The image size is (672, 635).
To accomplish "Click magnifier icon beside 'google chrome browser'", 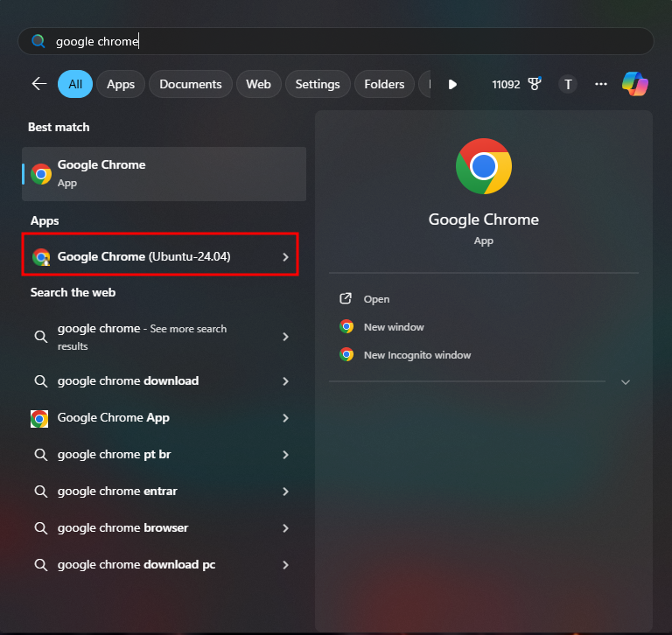I will pos(41,528).
